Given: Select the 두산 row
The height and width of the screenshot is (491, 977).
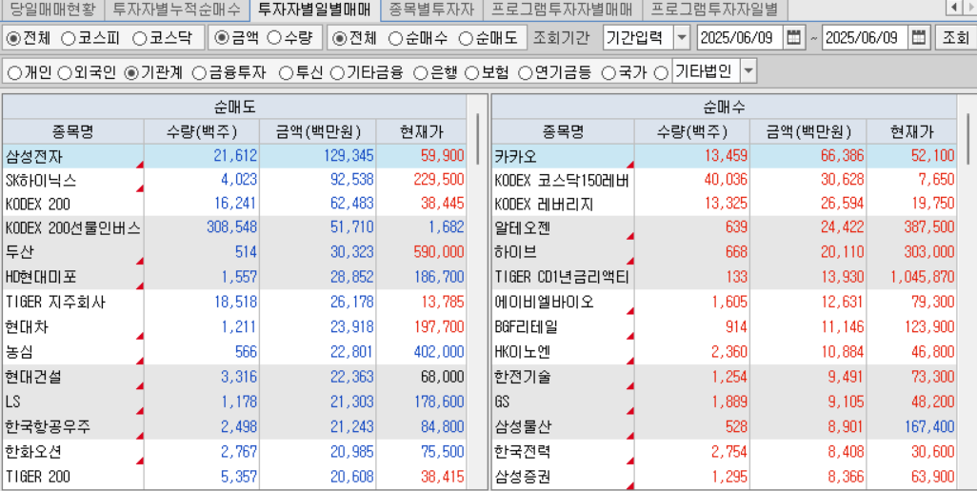Looking at the screenshot, I should point(234,253).
